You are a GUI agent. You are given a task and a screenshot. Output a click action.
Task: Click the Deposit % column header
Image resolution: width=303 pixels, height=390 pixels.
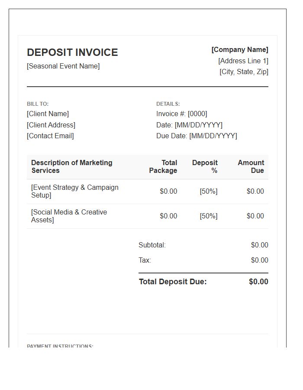point(205,167)
